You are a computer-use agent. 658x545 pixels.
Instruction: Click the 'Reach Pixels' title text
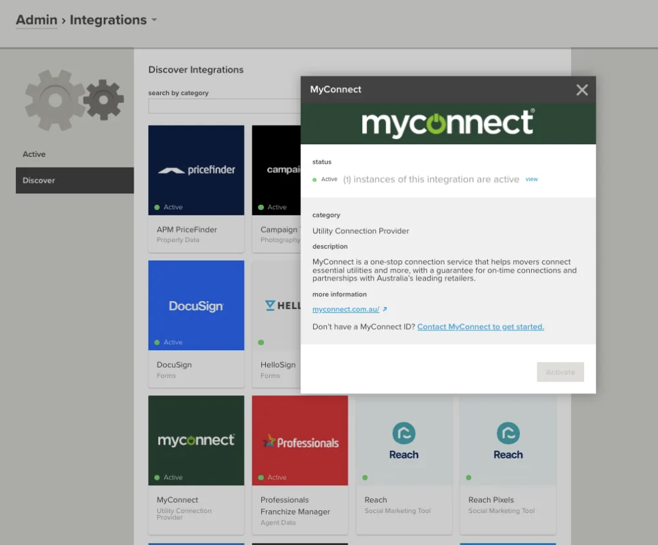(x=491, y=500)
